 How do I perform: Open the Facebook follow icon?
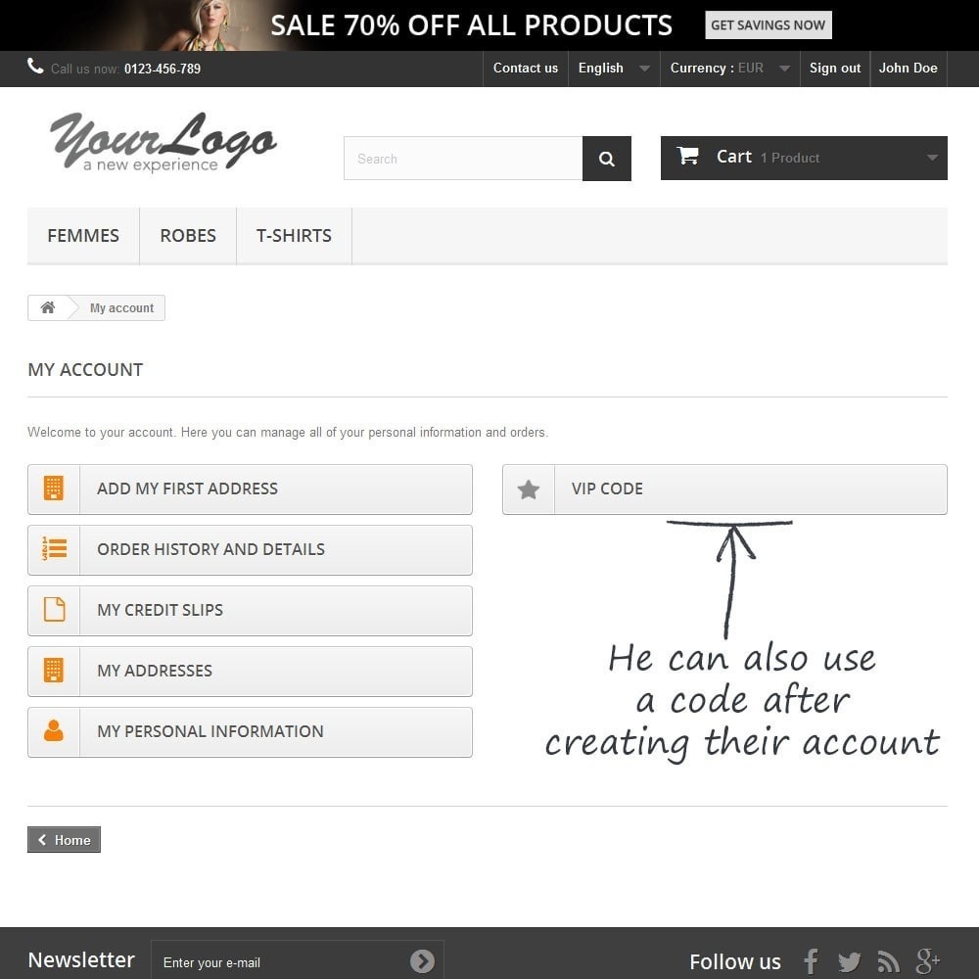[811, 961]
